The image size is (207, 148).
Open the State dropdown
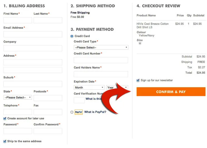click(x=18, y=98)
